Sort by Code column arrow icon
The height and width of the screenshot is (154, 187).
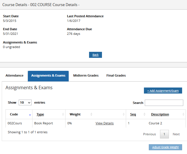30,115
